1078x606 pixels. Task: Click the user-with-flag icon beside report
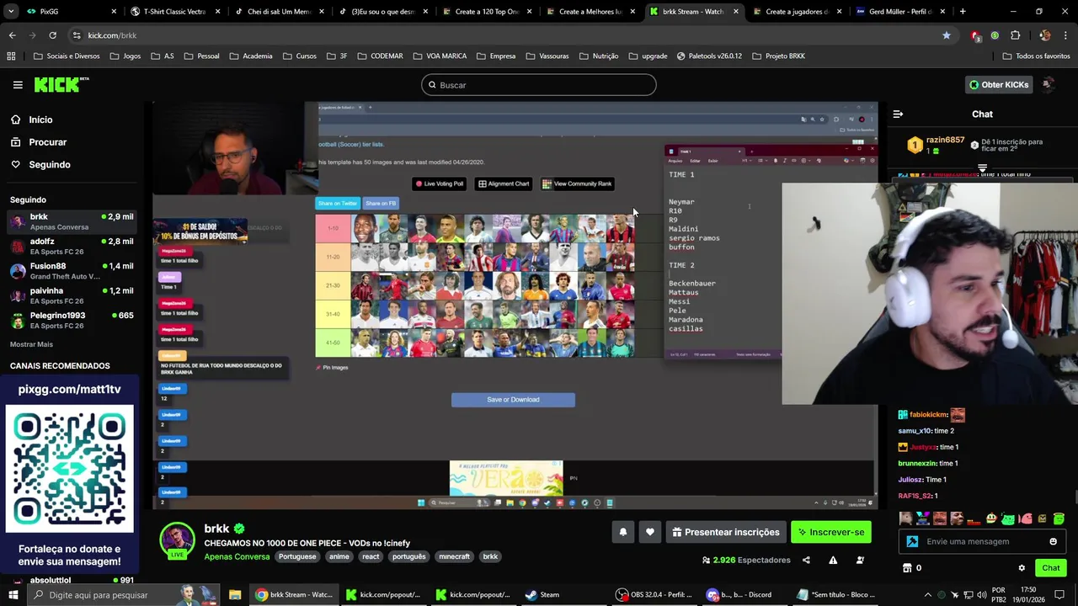point(860,560)
